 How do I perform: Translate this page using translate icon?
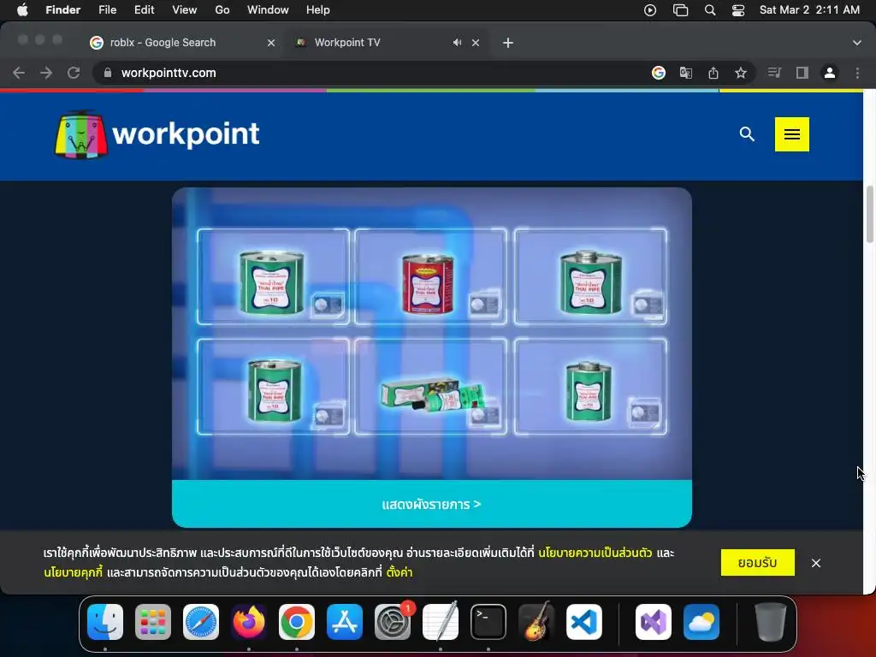pos(686,73)
